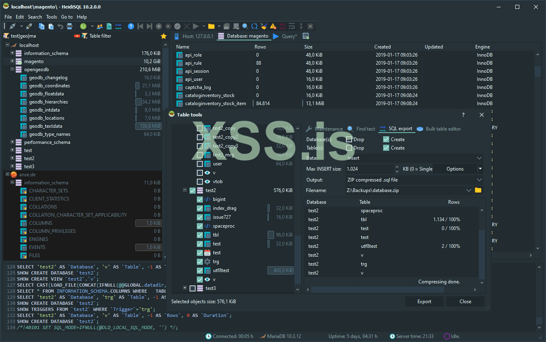Image resolution: width=546 pixels, height=342 pixels.
Task: Open the Tools menu
Action: point(51,17)
